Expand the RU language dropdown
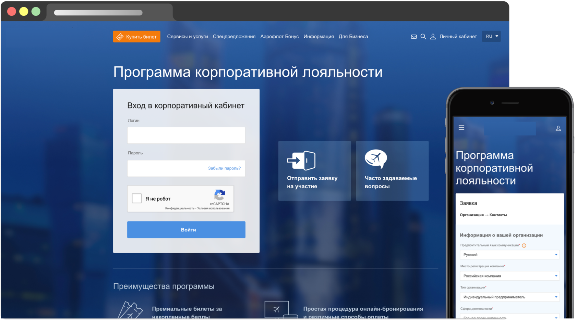 click(x=491, y=36)
